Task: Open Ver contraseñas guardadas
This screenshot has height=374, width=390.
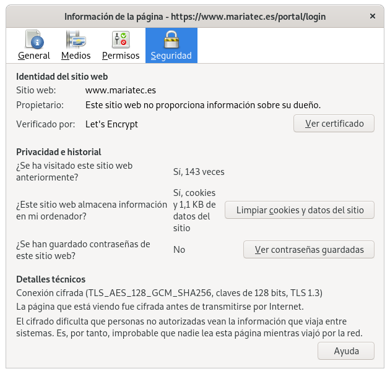Action: pos(309,250)
